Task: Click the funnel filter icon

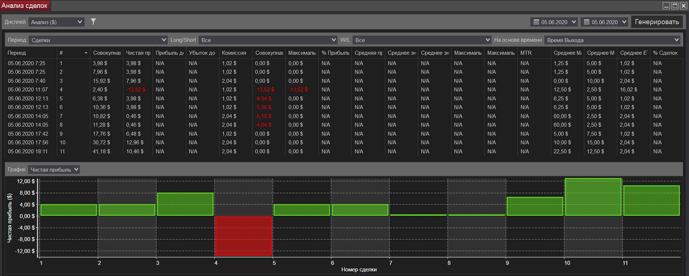Action: 93,22
